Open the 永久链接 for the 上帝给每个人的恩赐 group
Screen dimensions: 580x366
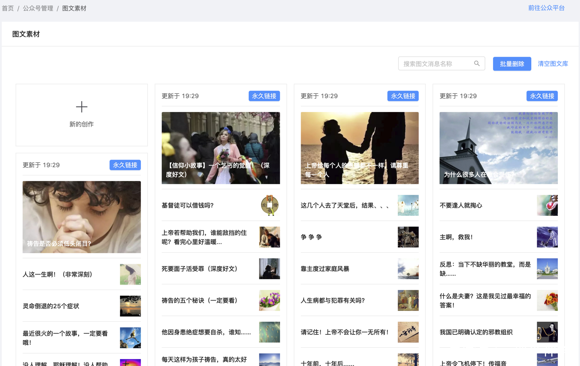point(403,96)
